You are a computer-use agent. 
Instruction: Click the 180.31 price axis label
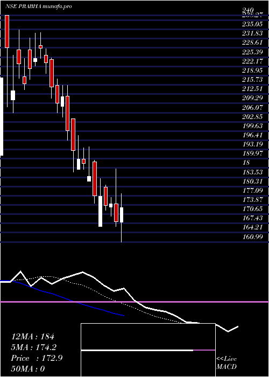252,181
